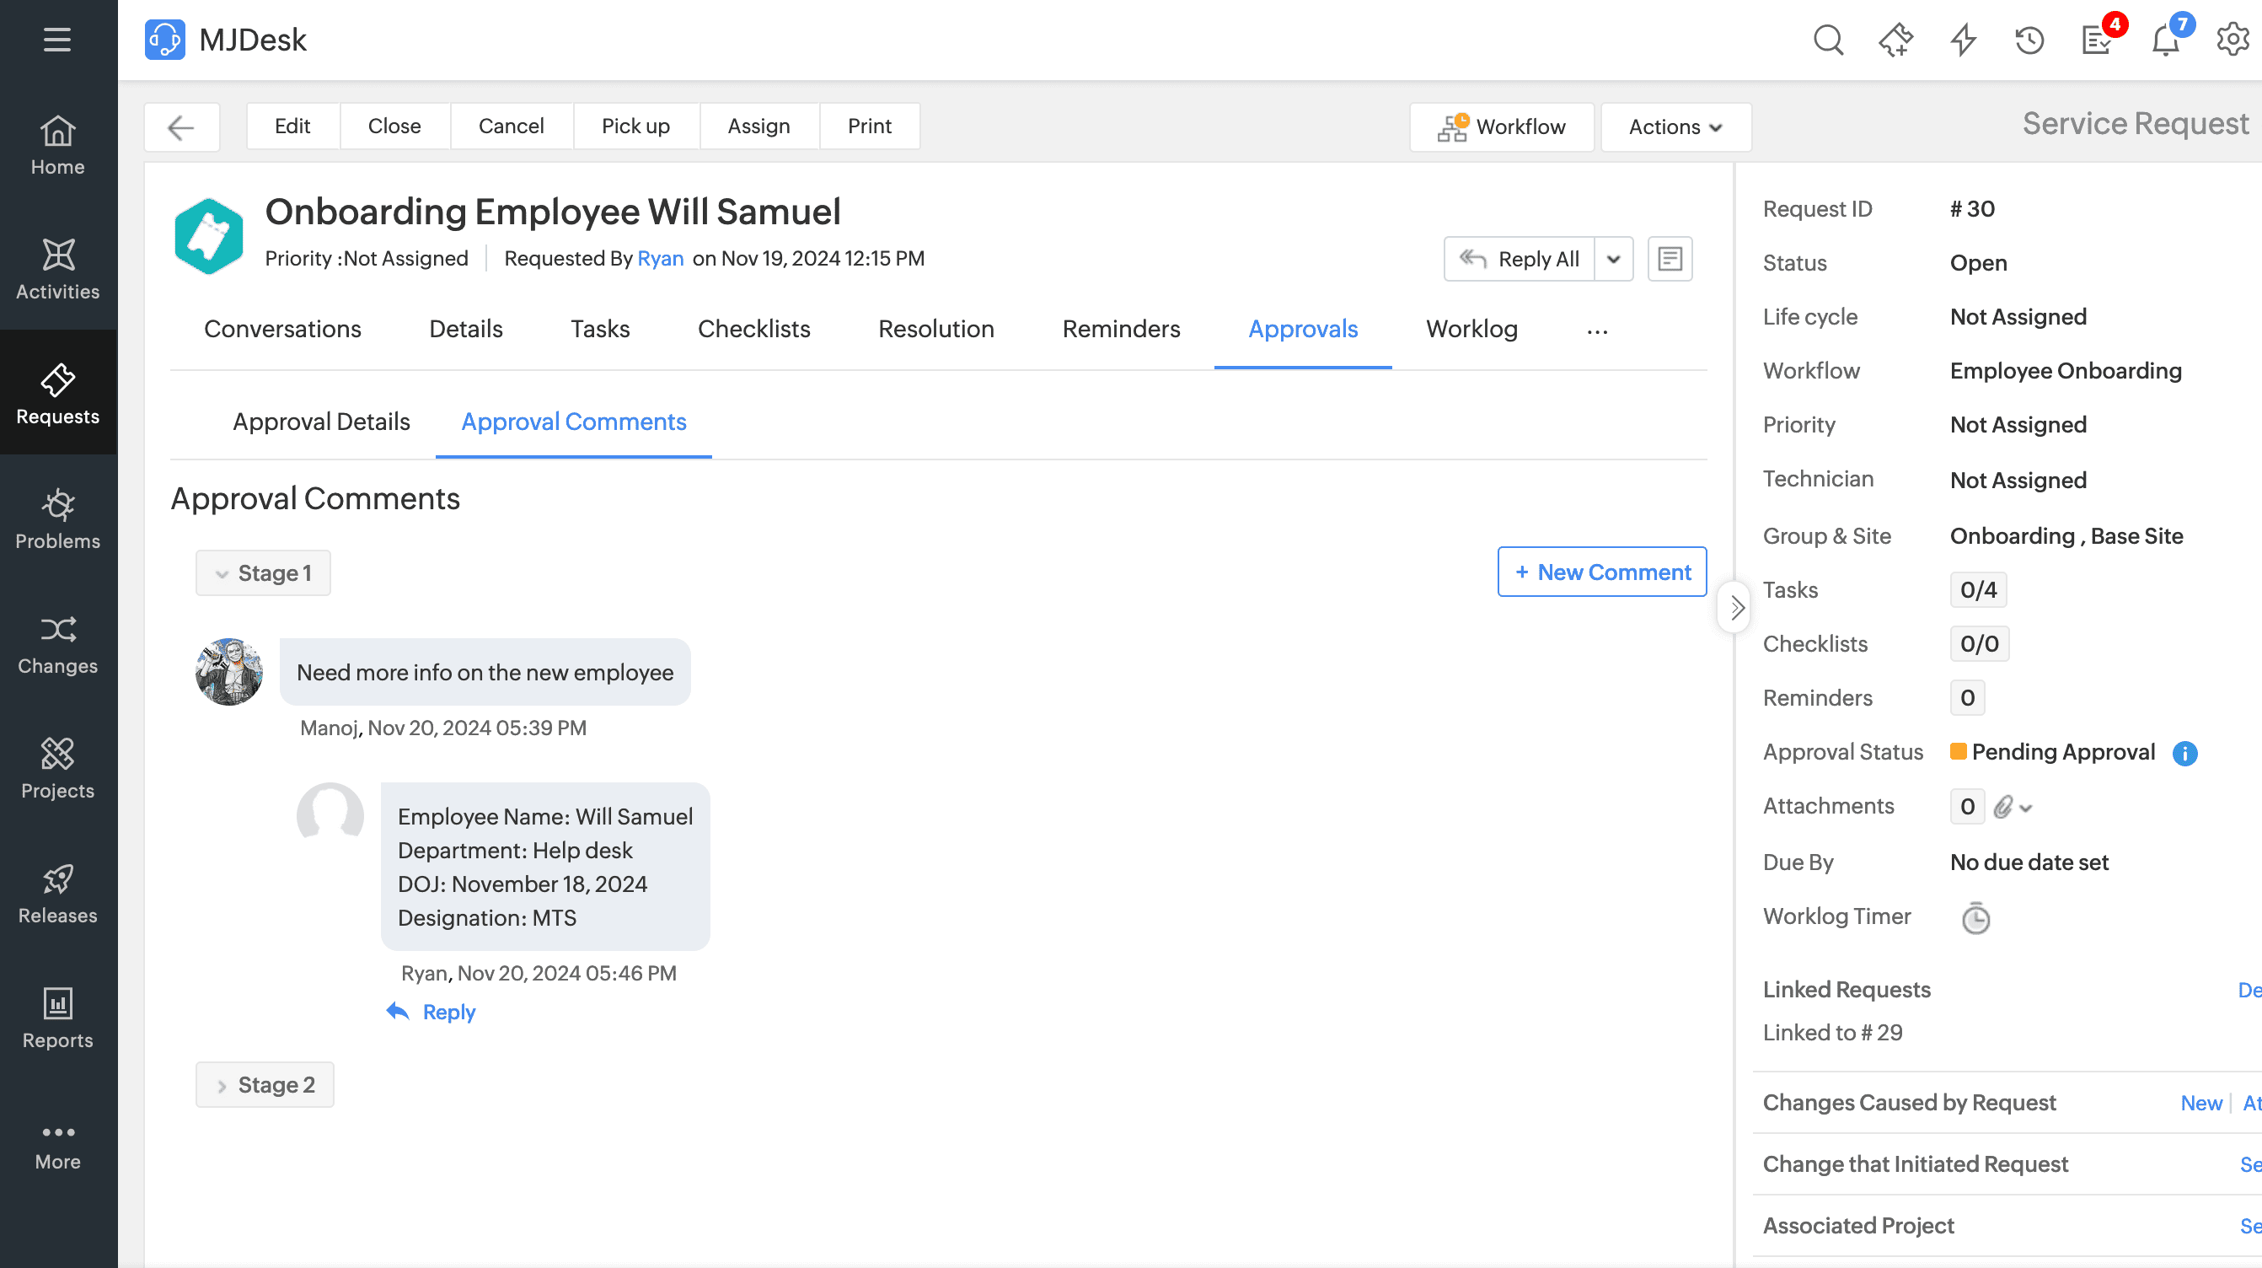Expand the Stage 2 comments section
2262x1268 pixels.
[x=265, y=1084]
